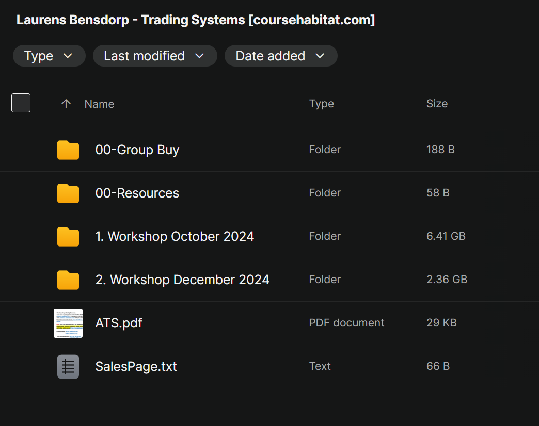Open the 00-Group Buy folder name
The width and height of the screenshot is (539, 426).
coord(137,150)
